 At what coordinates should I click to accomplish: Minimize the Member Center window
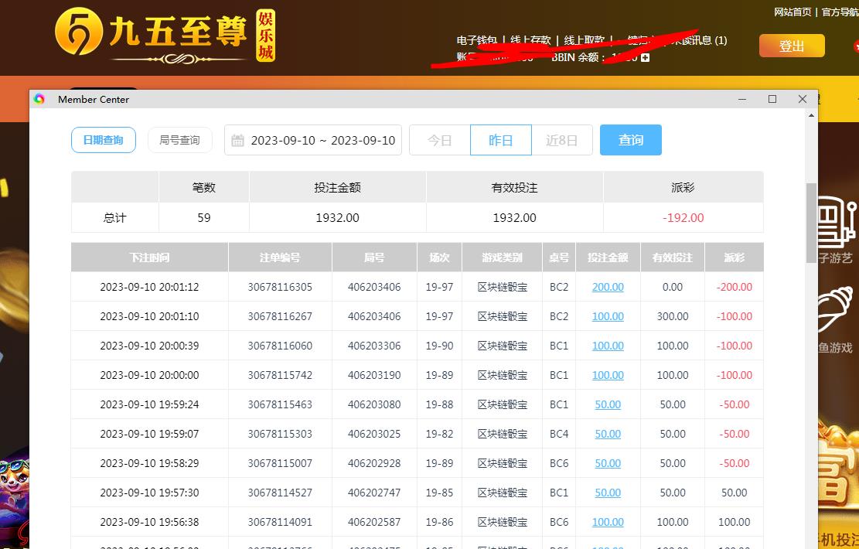click(x=742, y=99)
